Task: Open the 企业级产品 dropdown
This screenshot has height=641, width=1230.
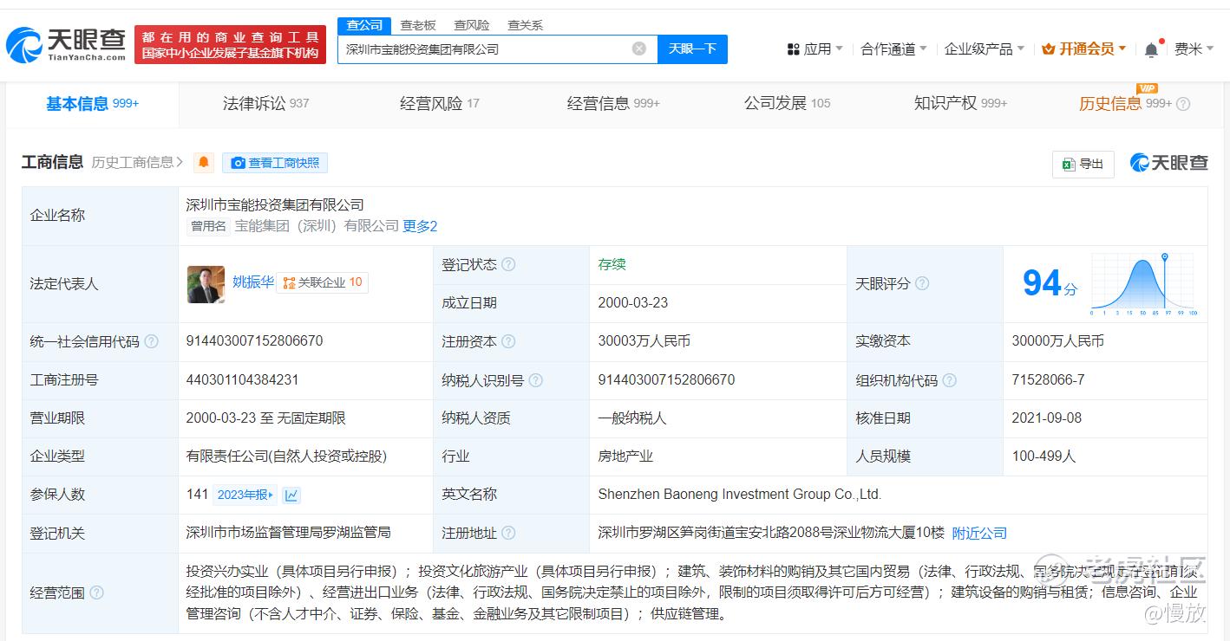Action: (x=985, y=49)
